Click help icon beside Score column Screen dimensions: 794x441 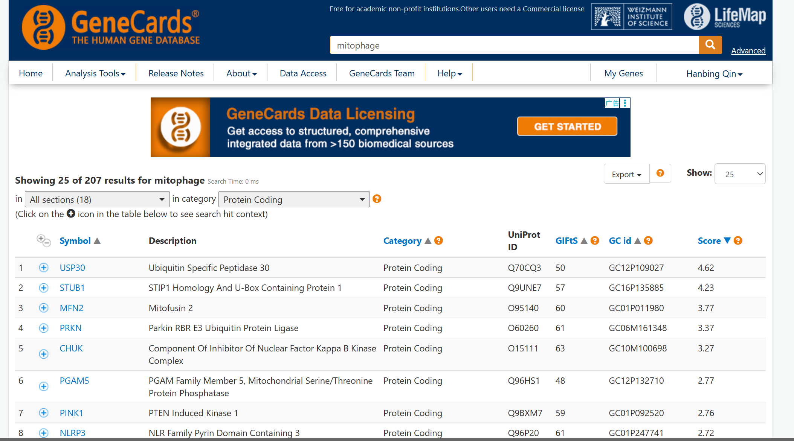738,240
